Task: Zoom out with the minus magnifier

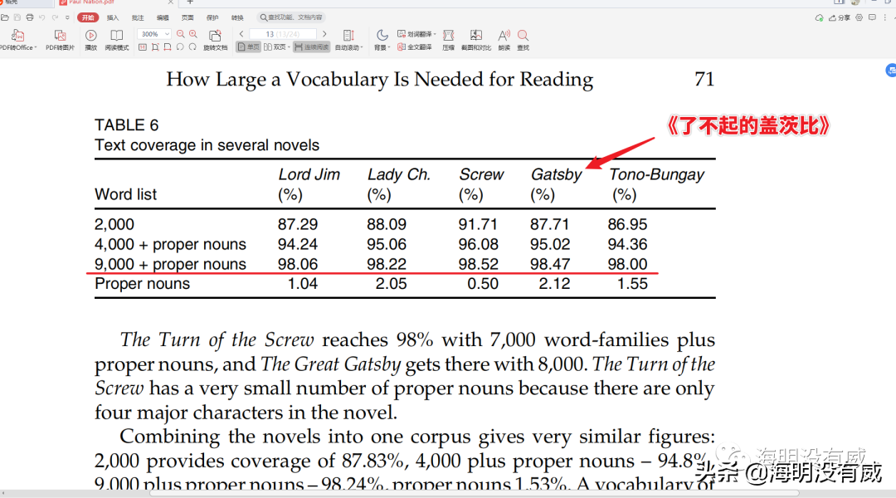Action: pyautogui.click(x=181, y=34)
